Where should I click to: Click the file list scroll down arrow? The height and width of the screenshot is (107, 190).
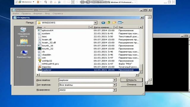click(x=141, y=72)
